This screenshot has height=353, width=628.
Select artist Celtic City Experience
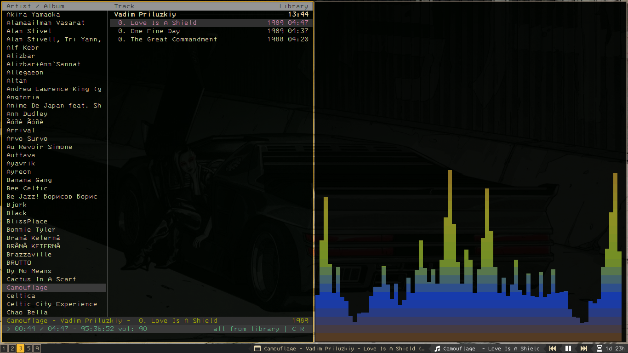tap(51, 304)
